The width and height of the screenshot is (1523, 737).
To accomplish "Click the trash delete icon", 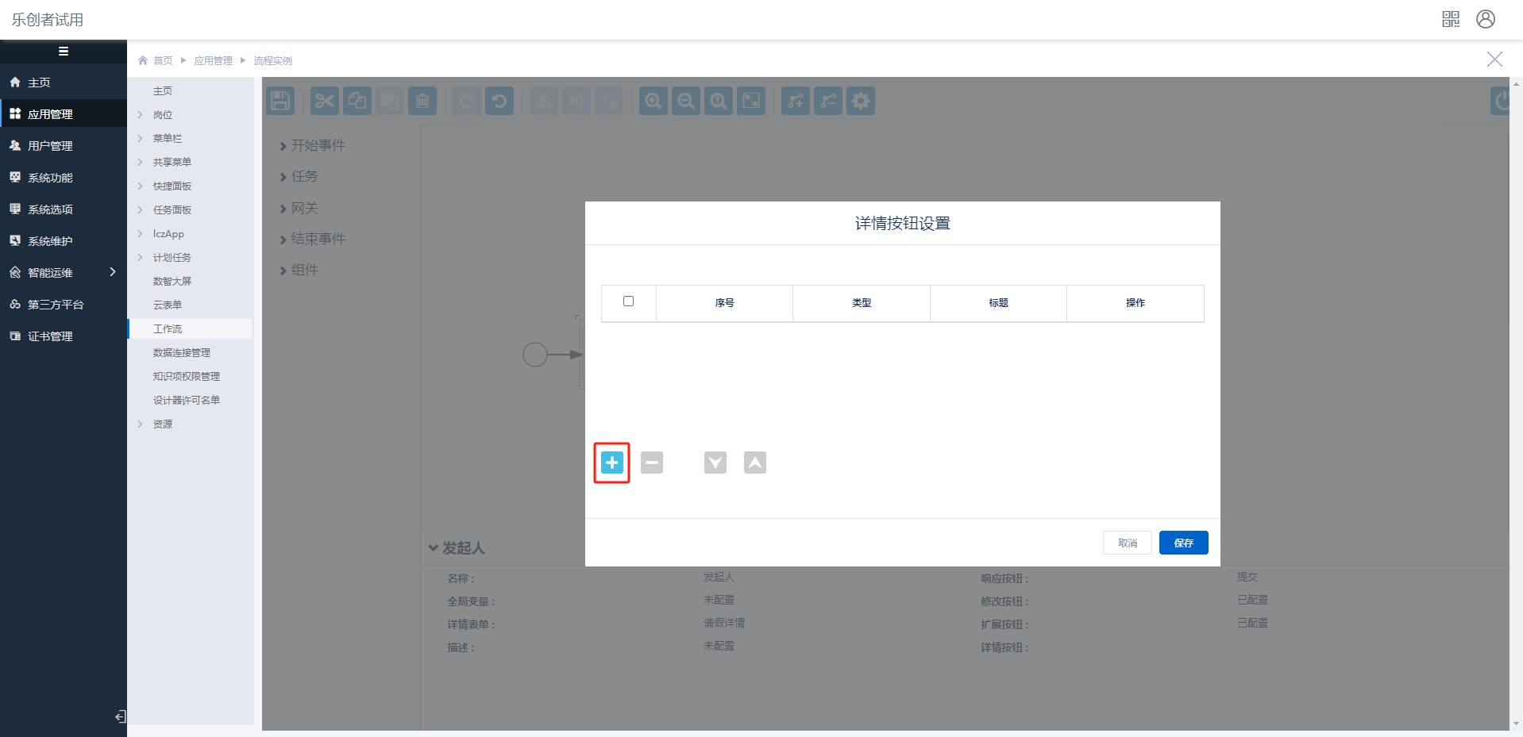I will [422, 101].
